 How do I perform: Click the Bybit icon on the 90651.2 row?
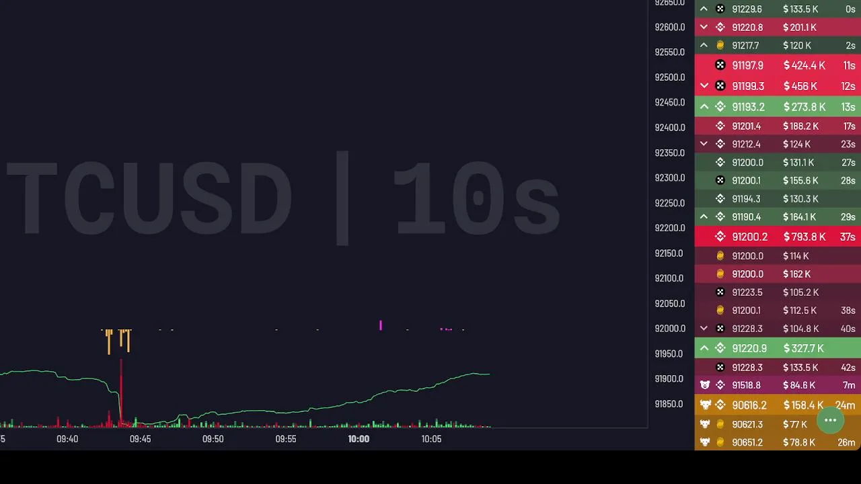[720, 442]
